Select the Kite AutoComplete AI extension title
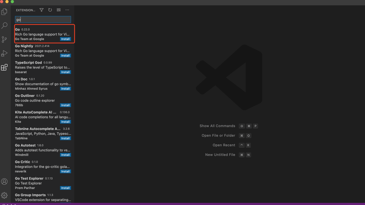The height and width of the screenshot is (205, 365). 35,112
